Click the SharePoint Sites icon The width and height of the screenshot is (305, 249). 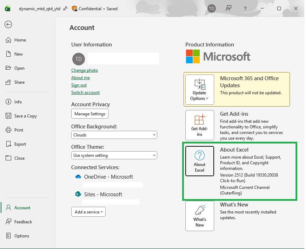[x=78, y=194]
